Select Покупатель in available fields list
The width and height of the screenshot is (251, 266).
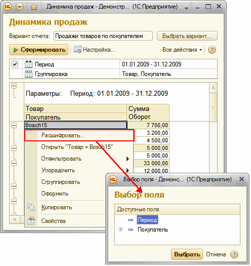coord(153,230)
